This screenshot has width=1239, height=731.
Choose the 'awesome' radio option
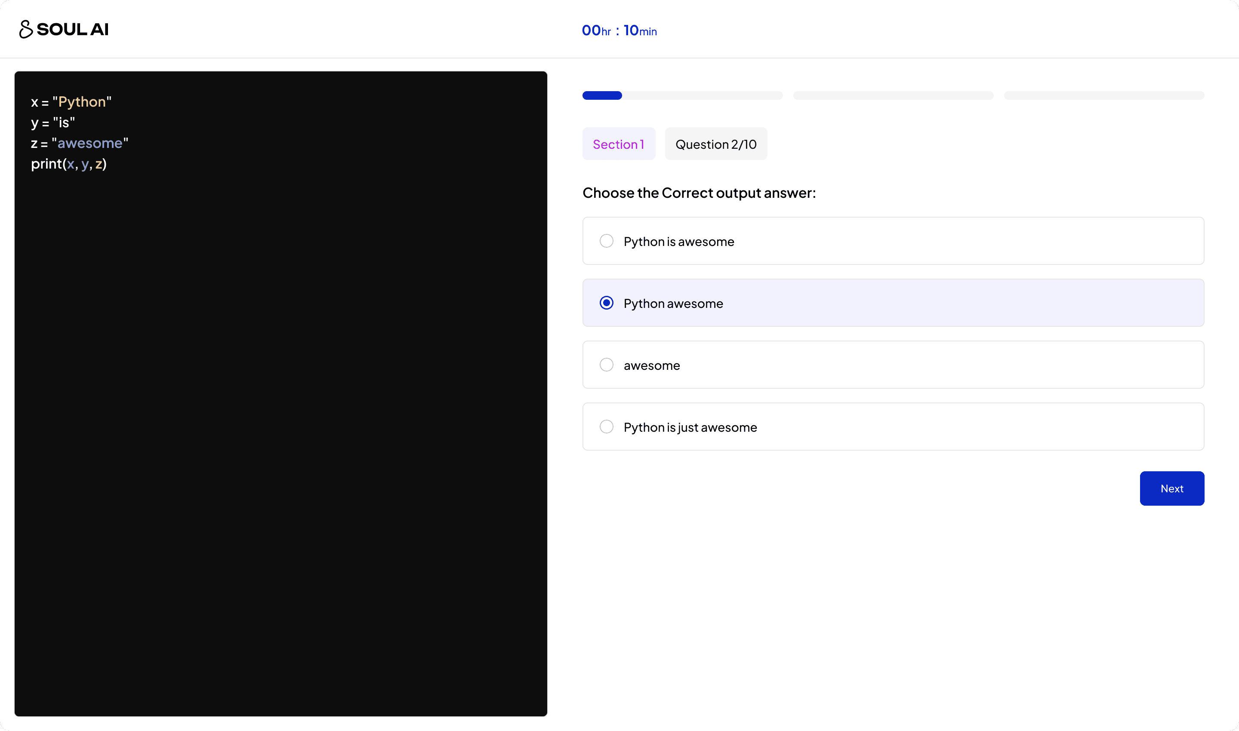606,365
